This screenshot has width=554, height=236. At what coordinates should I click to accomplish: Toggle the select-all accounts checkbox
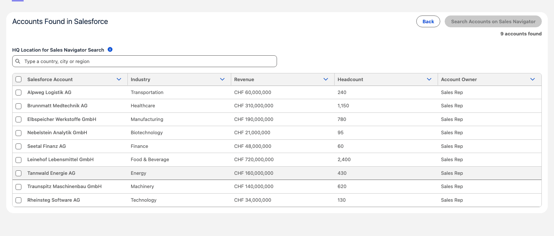point(18,79)
